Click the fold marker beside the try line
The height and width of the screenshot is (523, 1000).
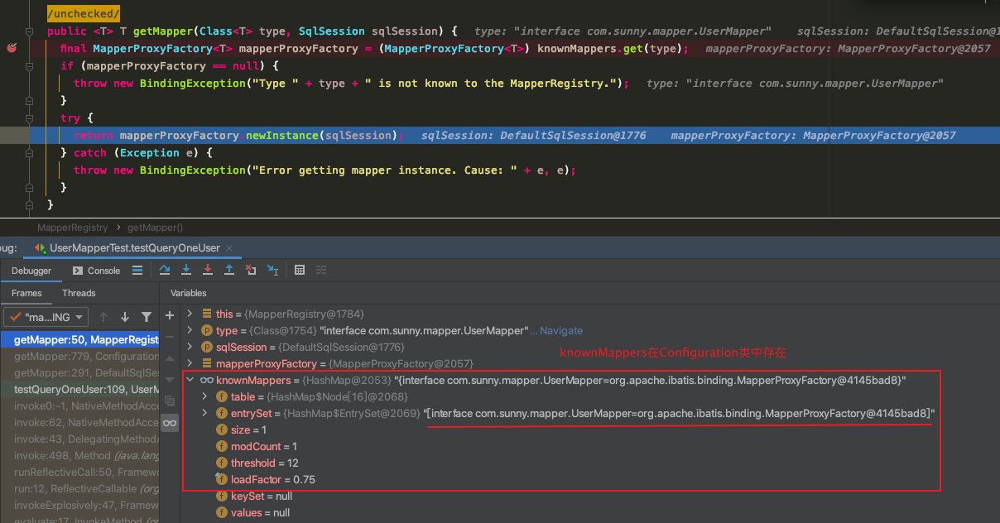click(30, 118)
